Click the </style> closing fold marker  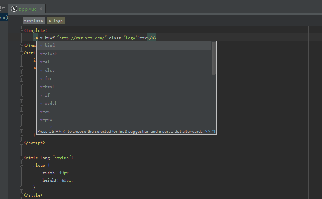tap(21, 195)
